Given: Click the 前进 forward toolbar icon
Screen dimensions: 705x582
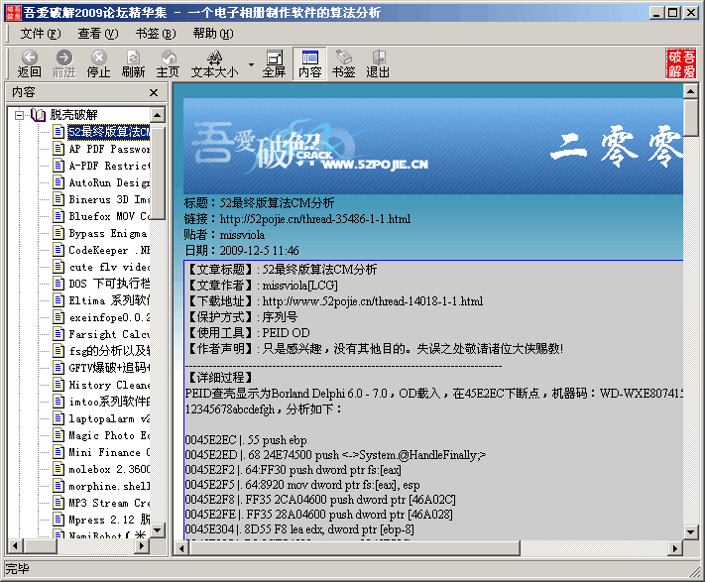Looking at the screenshot, I should pos(63,64).
